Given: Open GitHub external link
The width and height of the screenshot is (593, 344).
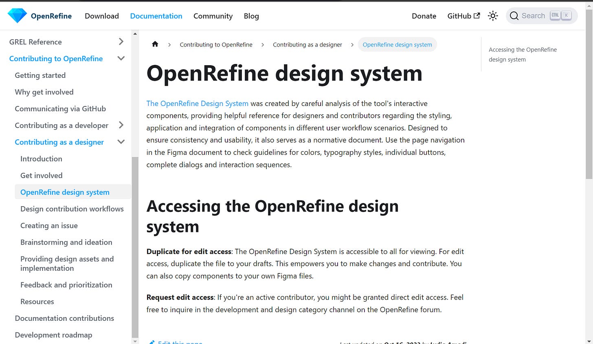Looking at the screenshot, I should click(x=463, y=16).
